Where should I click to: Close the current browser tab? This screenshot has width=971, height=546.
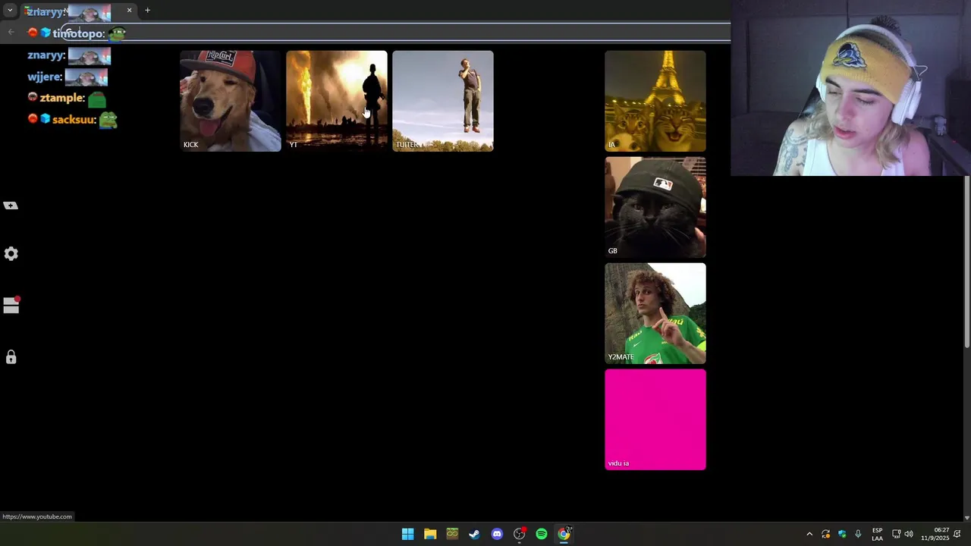coord(129,11)
